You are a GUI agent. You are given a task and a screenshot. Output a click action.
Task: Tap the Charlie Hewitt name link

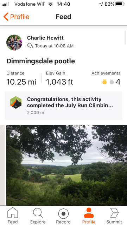(x=45, y=38)
